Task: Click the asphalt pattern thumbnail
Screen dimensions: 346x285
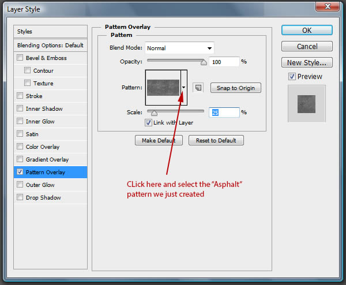Action: 163,88
